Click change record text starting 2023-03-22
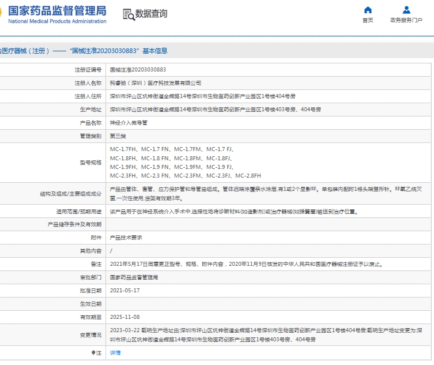The image size is (434, 365). (266, 335)
